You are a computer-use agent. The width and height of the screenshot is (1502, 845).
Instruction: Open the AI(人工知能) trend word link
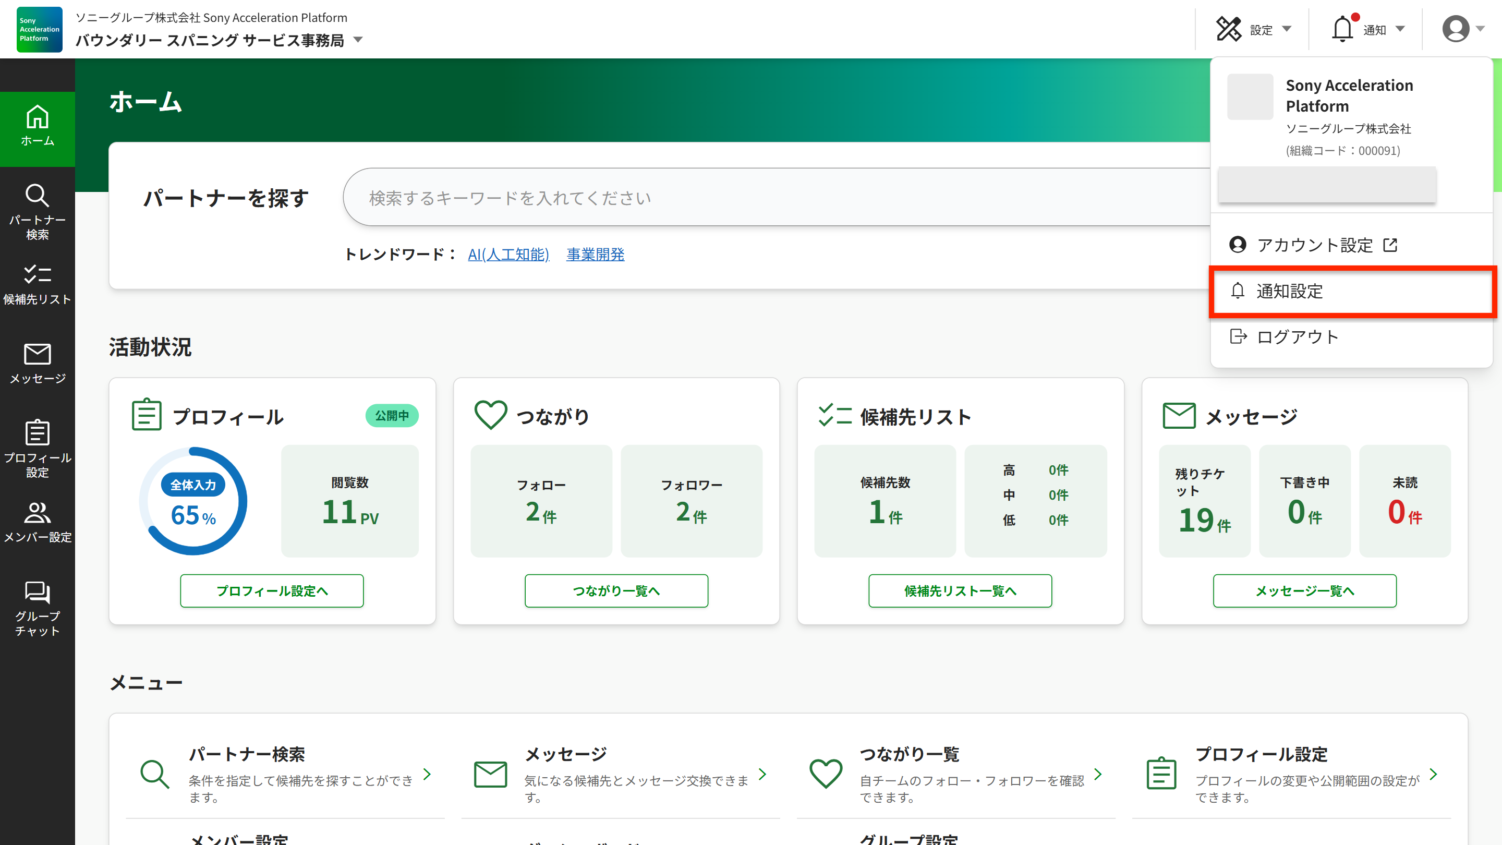[x=508, y=254]
